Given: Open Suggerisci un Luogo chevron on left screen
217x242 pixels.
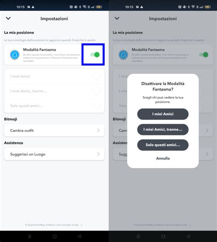Looking at the screenshot, I should [98, 154].
